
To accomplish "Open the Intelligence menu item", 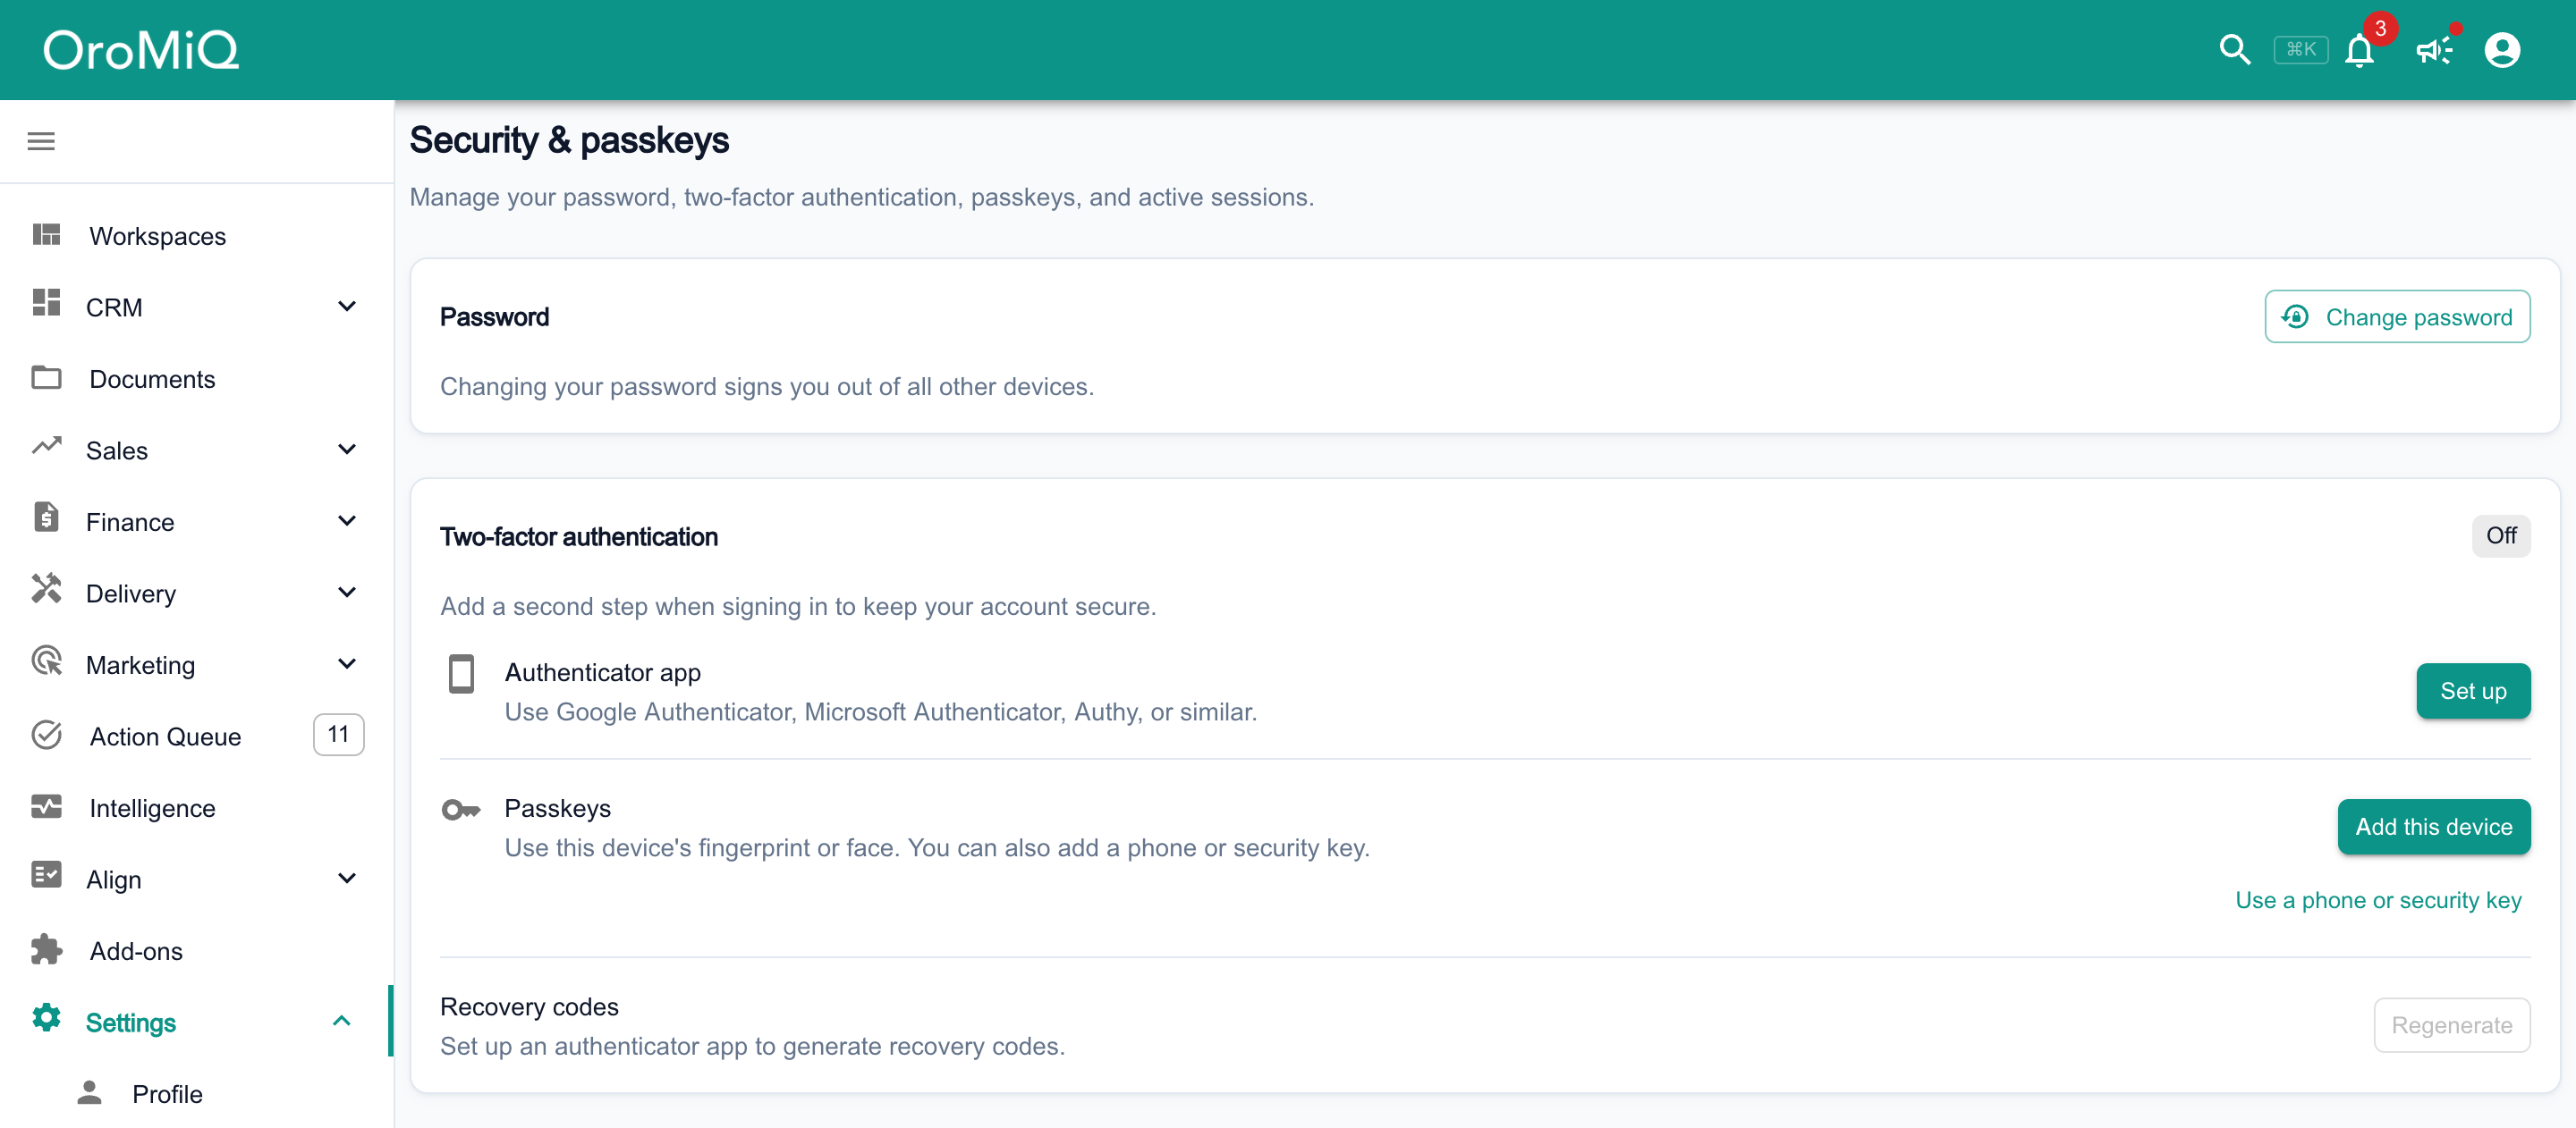I will (x=196, y=807).
